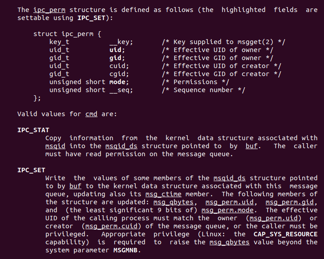The image size is (324, 259).
Task: Click the underlined msg_ctime member
Action: (163, 194)
